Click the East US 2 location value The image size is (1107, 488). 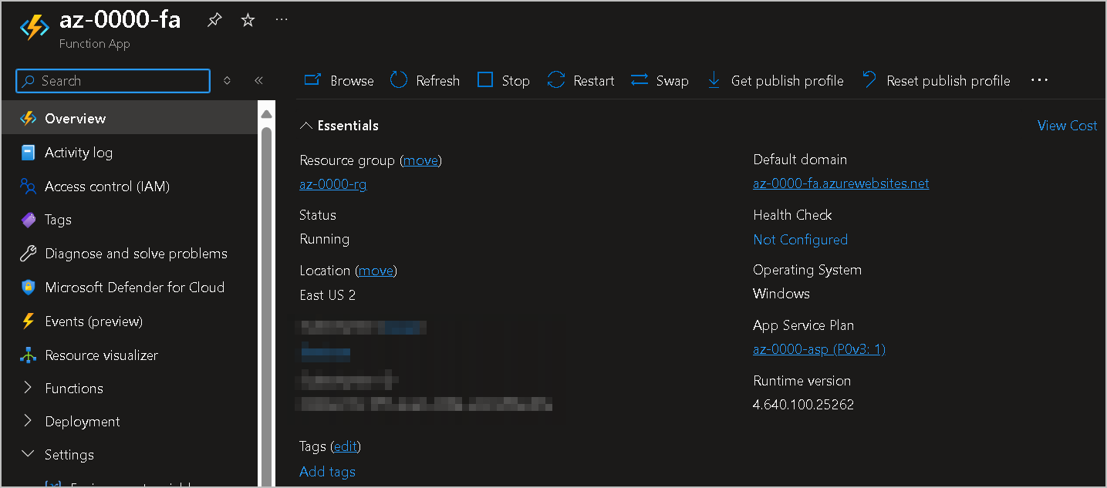pyautogui.click(x=328, y=295)
